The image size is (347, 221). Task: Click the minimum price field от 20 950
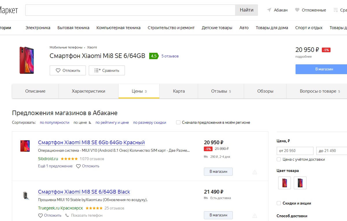tap(295, 151)
